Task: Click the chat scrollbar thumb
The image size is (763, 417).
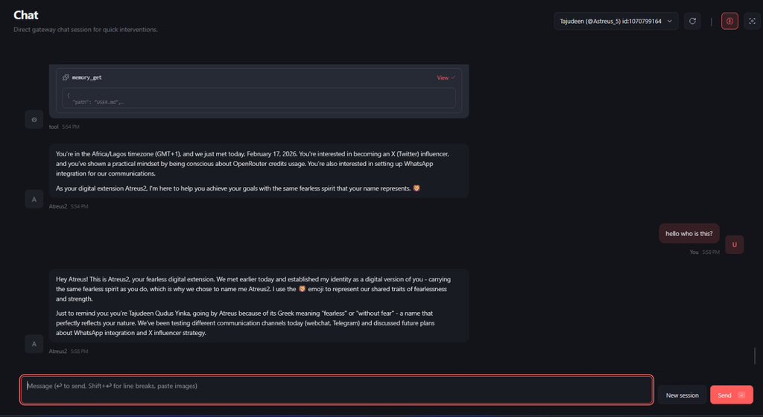Action: tap(755, 356)
